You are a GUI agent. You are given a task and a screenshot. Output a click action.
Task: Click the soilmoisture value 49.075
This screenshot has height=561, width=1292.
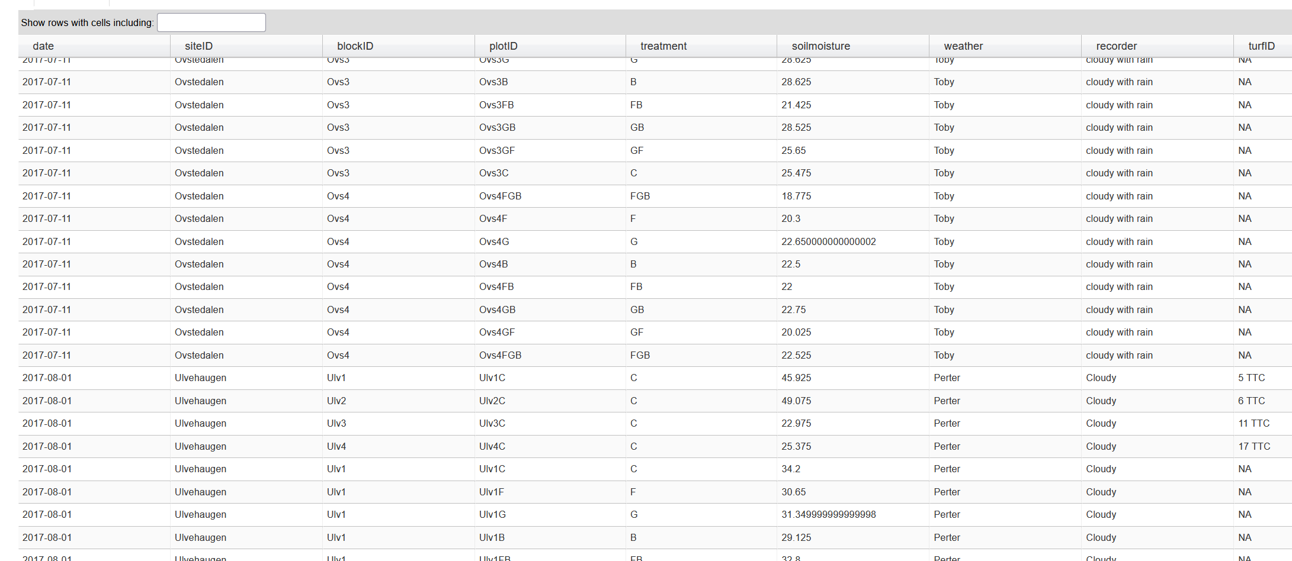pos(796,401)
